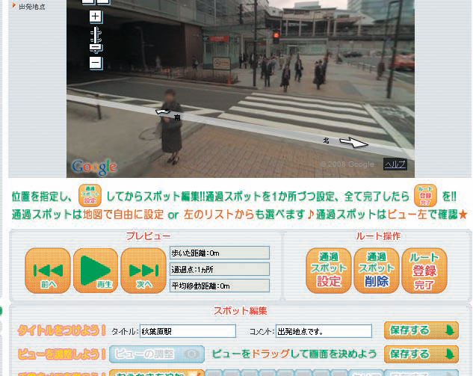
Task: Click the 北 north navigation arrow
Action: (x=353, y=142)
